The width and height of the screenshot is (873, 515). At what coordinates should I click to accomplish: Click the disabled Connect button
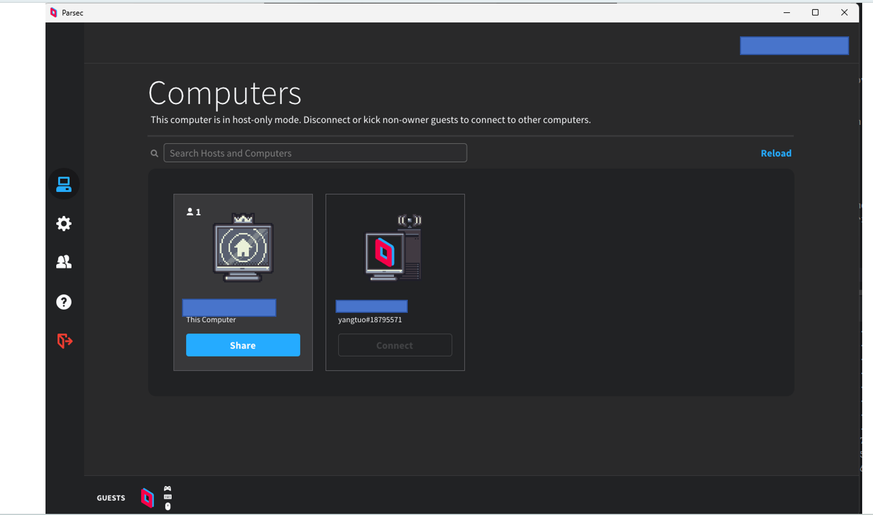pos(395,345)
